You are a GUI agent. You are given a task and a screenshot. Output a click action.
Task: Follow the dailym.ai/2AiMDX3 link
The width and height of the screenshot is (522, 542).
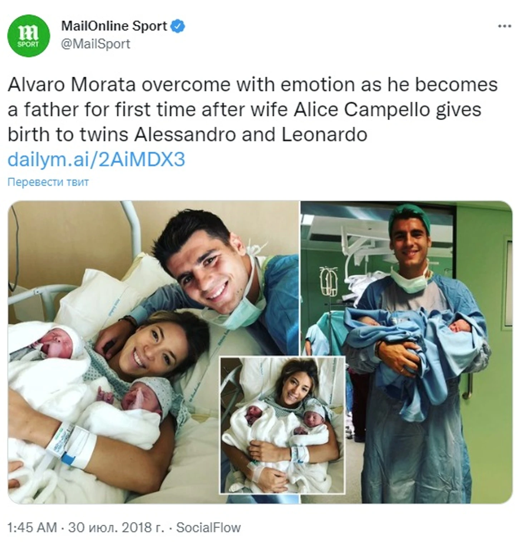tap(96, 159)
